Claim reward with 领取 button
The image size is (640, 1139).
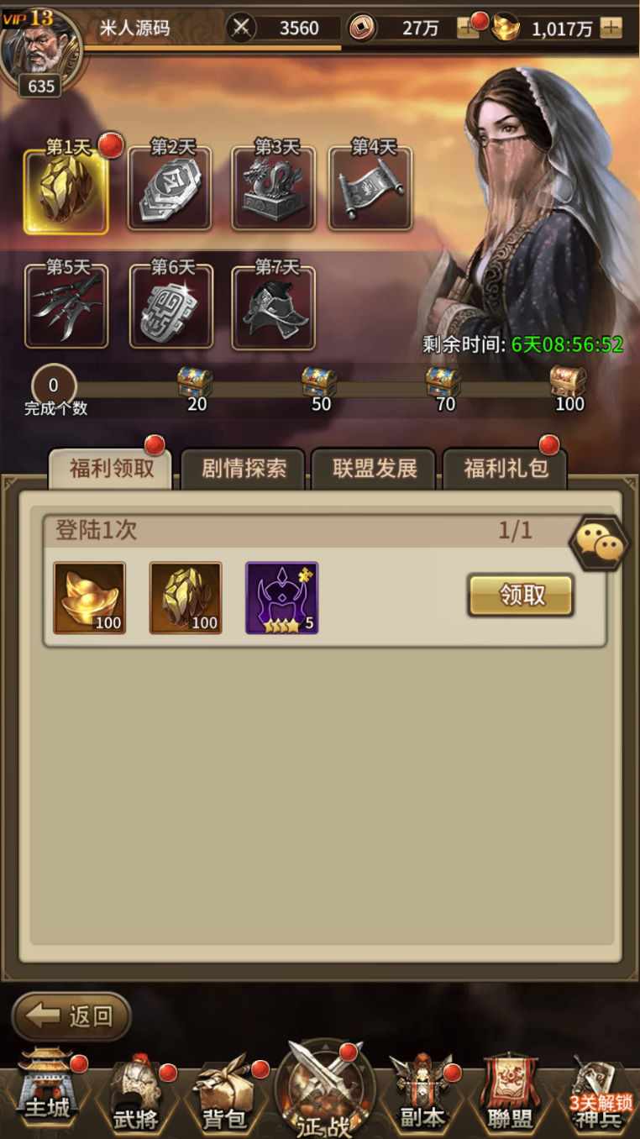pos(521,596)
